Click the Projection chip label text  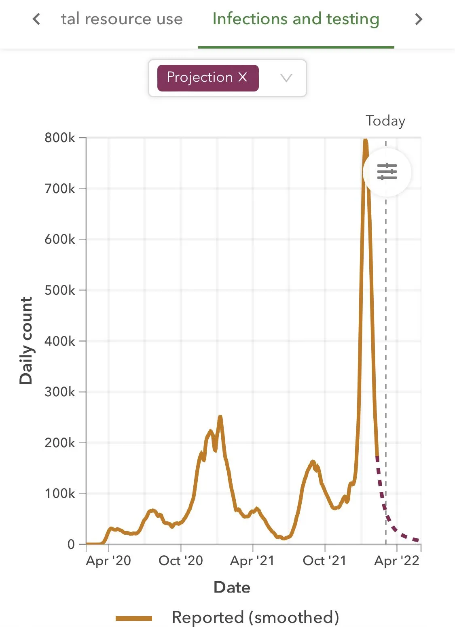coord(199,77)
